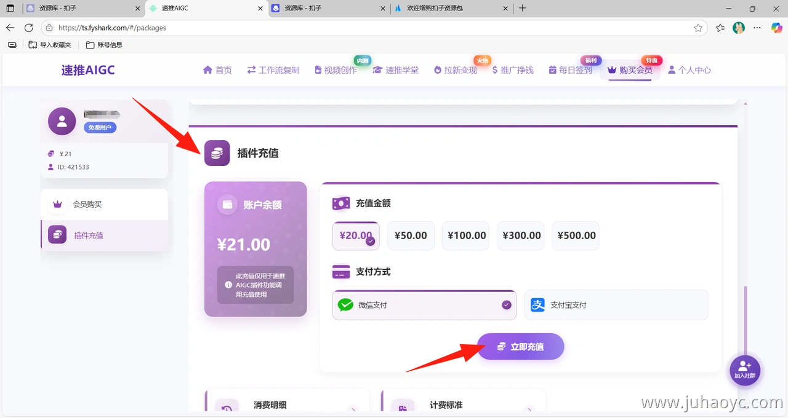The width and height of the screenshot is (788, 418).
Task: Switch to the 欢迎增购扣子资源包 browser tab
Action: pos(452,9)
